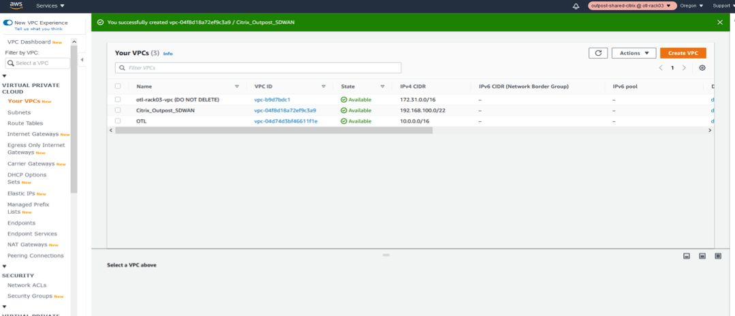Collapse the left navigation pane arrow

click(x=82, y=59)
